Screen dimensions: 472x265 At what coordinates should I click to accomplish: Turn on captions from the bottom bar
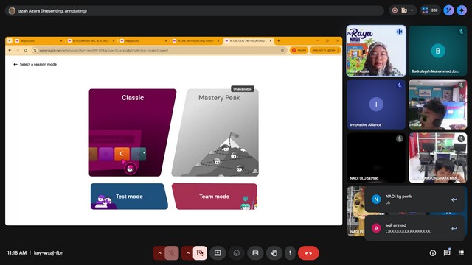255,253
